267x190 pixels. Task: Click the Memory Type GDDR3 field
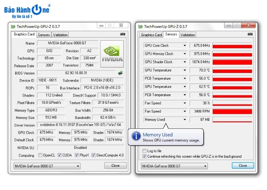[51, 110]
